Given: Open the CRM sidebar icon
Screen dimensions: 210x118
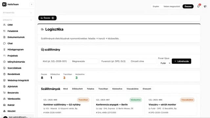Looking at the screenshot, I should [4, 25].
